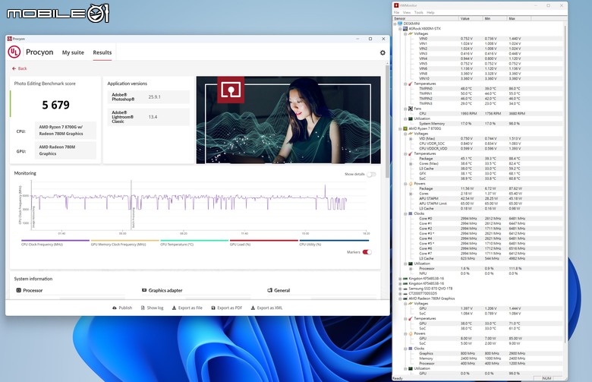The width and height of the screenshot is (592, 382).
Task: Toggle the Show details switch
Action: coord(371,174)
